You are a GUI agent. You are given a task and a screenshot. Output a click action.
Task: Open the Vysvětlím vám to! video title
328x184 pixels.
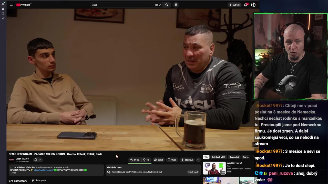pyautogui.click(x=234, y=163)
